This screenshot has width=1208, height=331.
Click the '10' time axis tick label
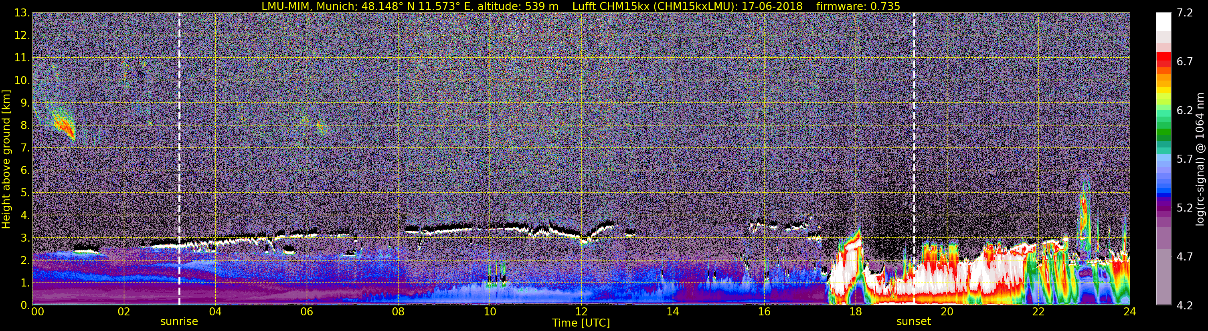pos(490,312)
